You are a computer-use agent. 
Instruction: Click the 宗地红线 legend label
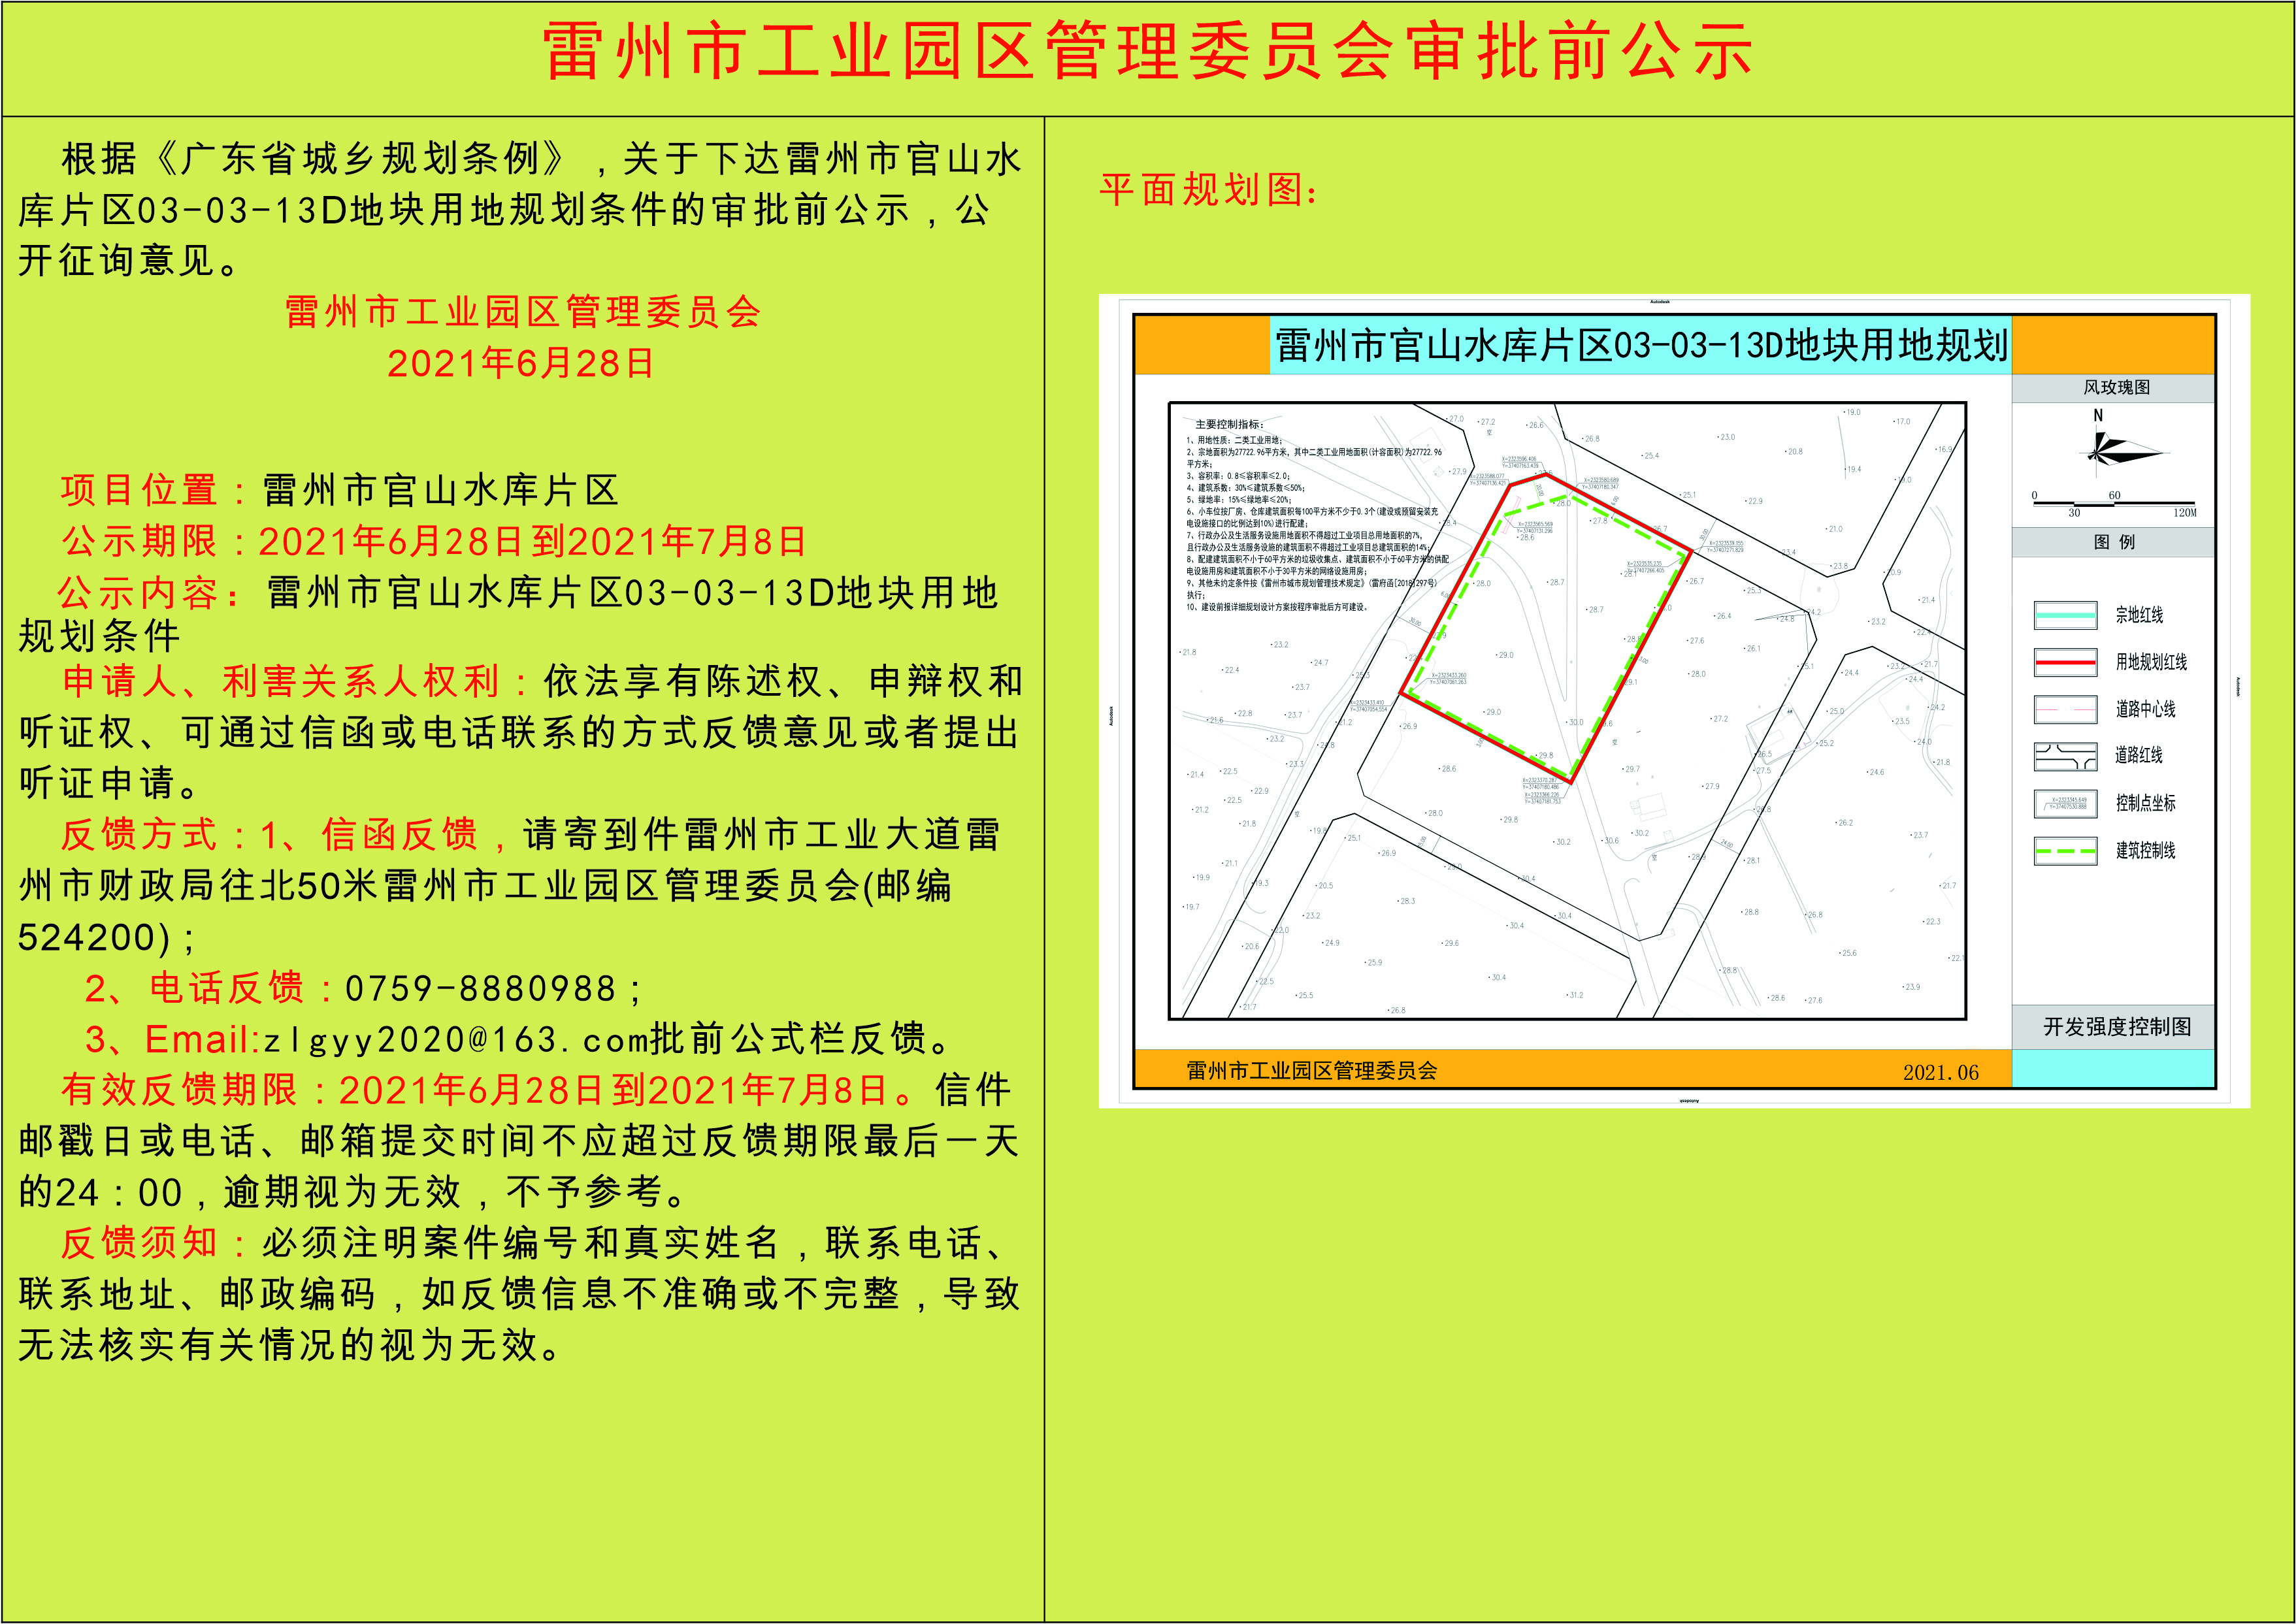2139,615
